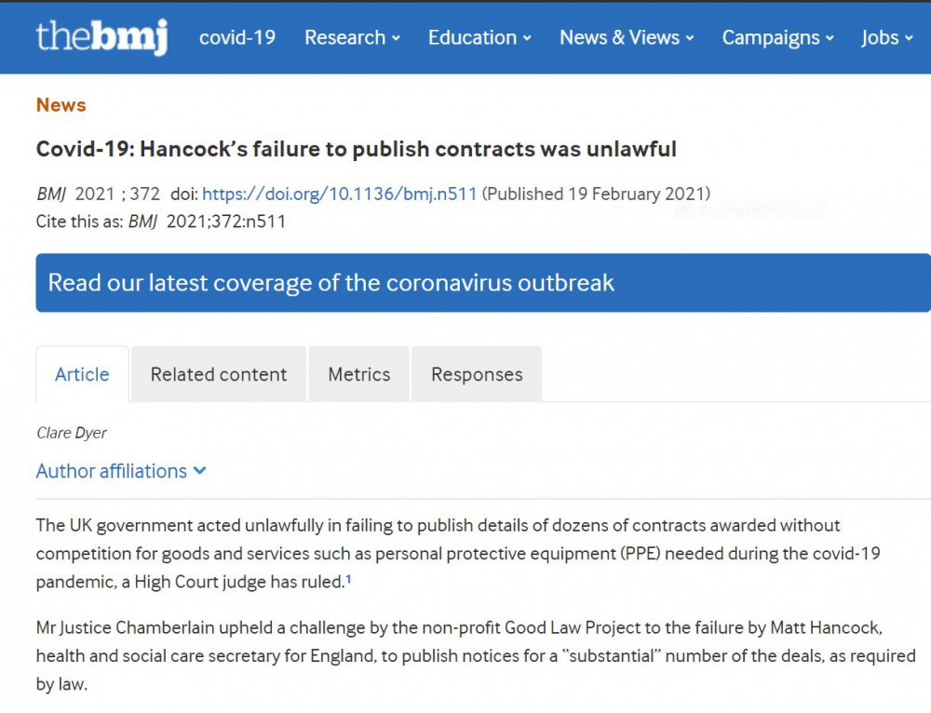Click the article title heading
This screenshot has width=931, height=713.
tap(357, 149)
